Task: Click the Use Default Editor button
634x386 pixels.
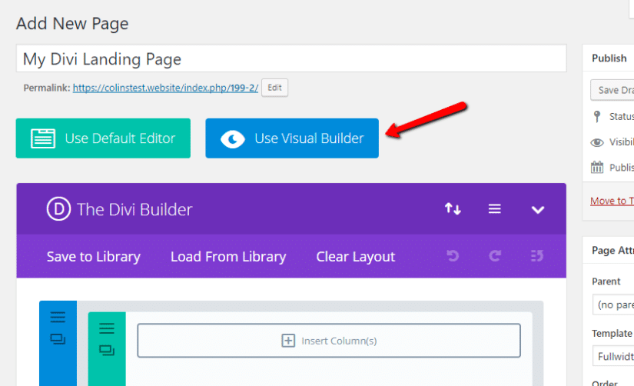Action: (x=103, y=138)
